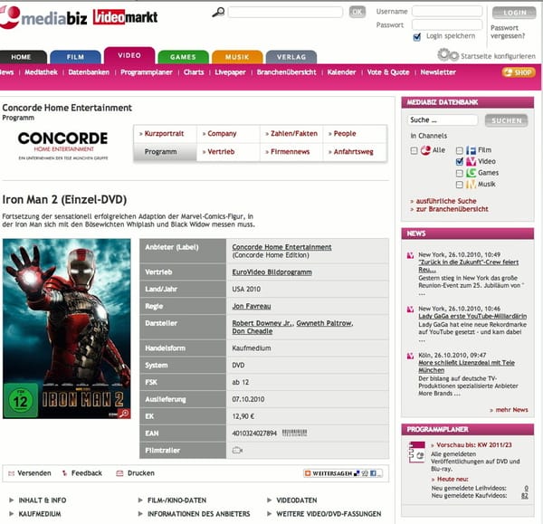Check the Musik channel checkbox
Viewport: 543px width, 524px height.
click(x=460, y=185)
